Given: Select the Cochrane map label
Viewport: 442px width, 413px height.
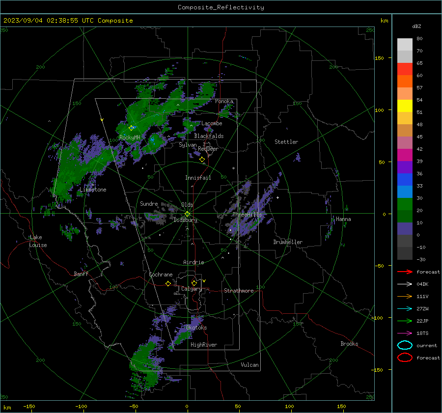Looking at the screenshot, I should 161,275.
